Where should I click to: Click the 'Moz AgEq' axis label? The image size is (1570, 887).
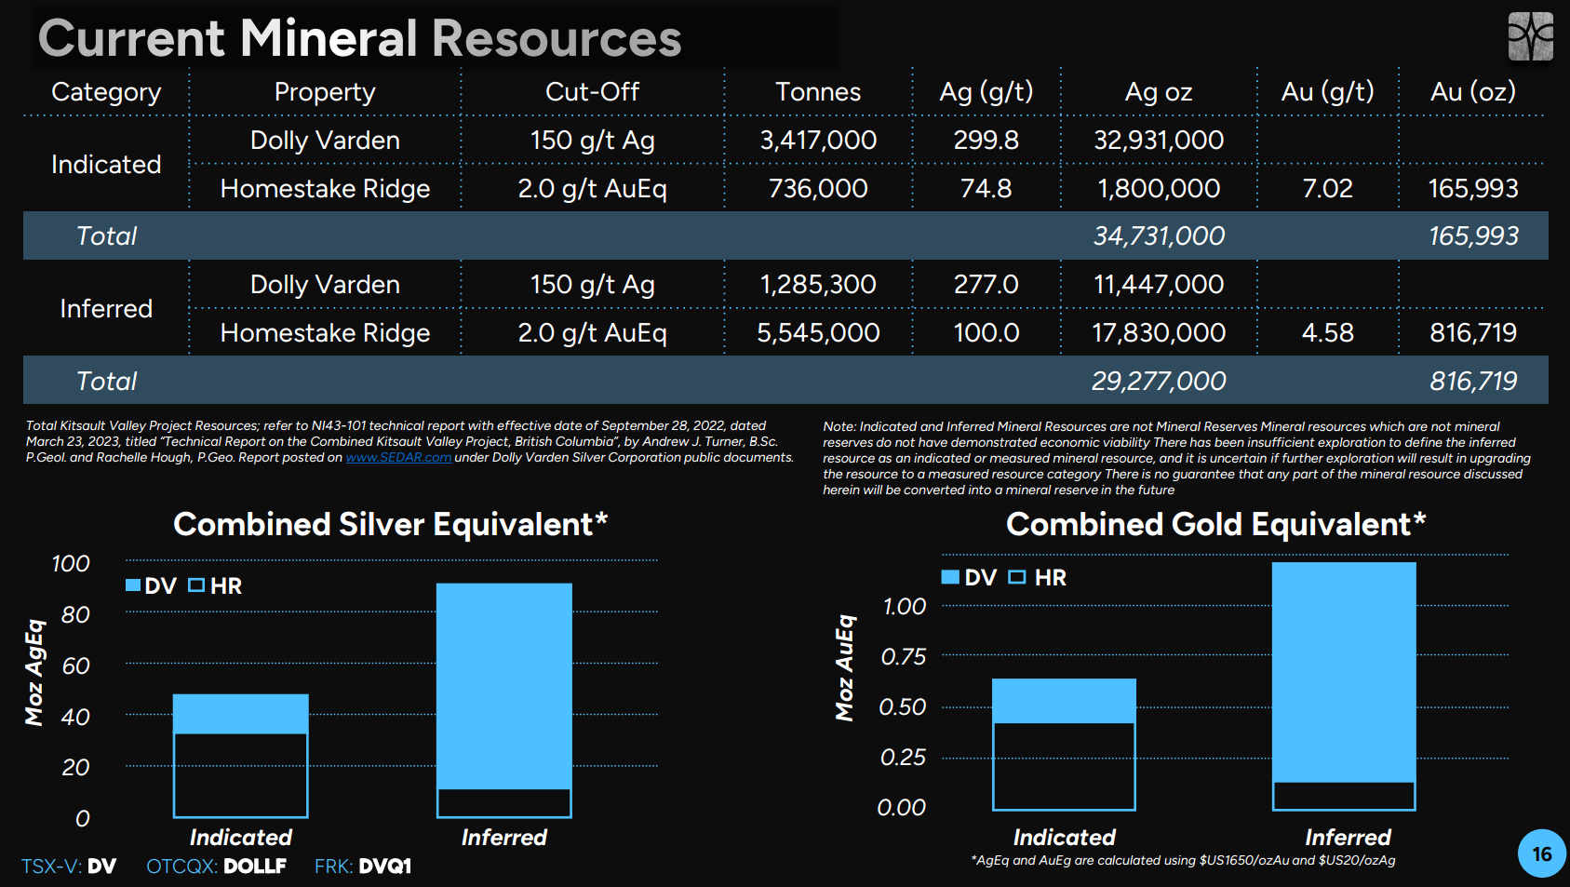34,672
